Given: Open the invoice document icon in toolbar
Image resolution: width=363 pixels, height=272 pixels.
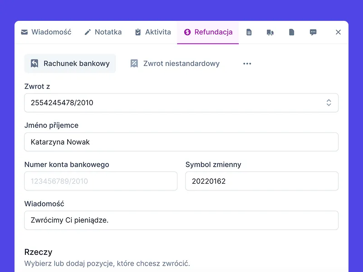Looking at the screenshot, I should (x=249, y=32).
